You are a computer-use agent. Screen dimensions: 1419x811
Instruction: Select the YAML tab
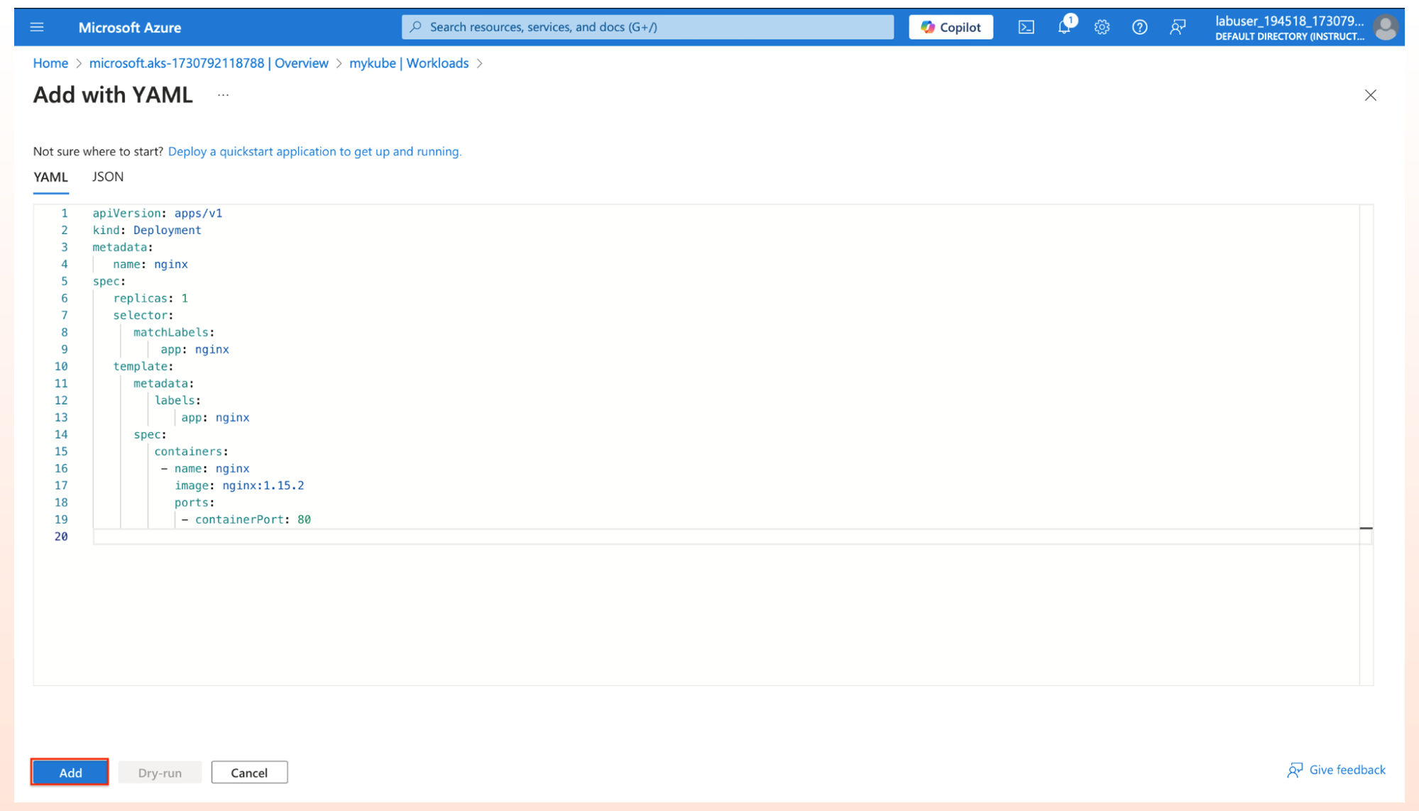coord(50,177)
